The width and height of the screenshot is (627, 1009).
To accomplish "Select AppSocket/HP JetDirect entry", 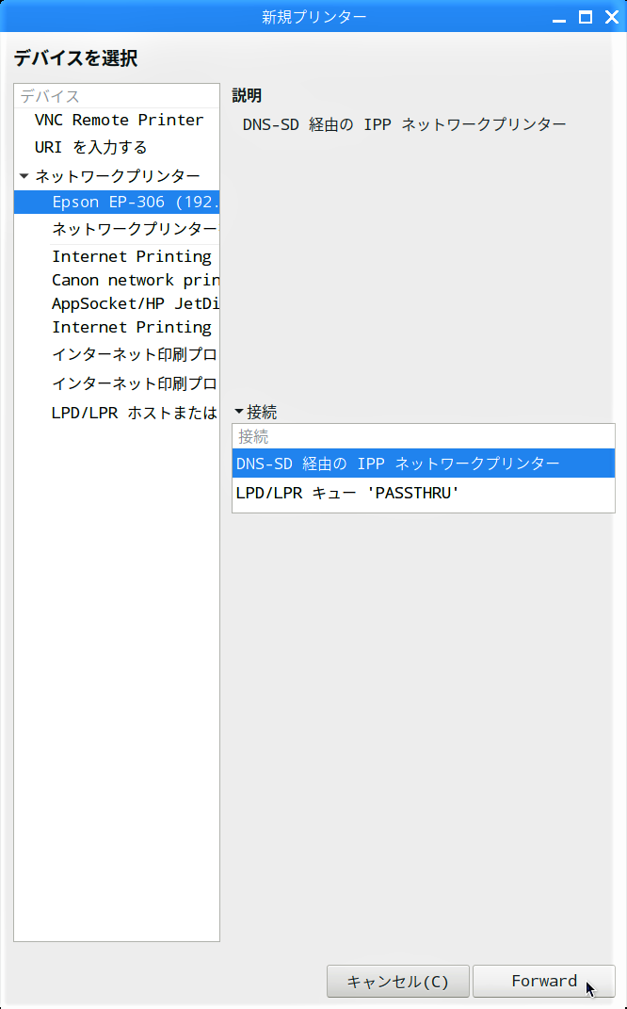I will tap(117, 303).
